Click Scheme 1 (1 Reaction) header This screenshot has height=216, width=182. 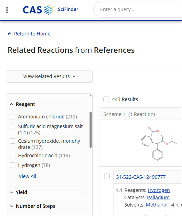[x=129, y=114]
